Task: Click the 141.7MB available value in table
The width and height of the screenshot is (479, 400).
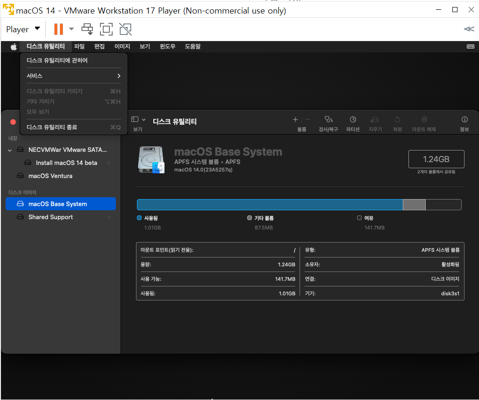Action: click(285, 279)
